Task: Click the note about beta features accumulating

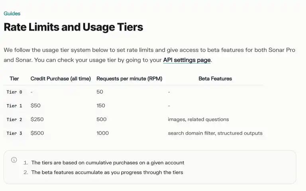Action: tap(107, 172)
